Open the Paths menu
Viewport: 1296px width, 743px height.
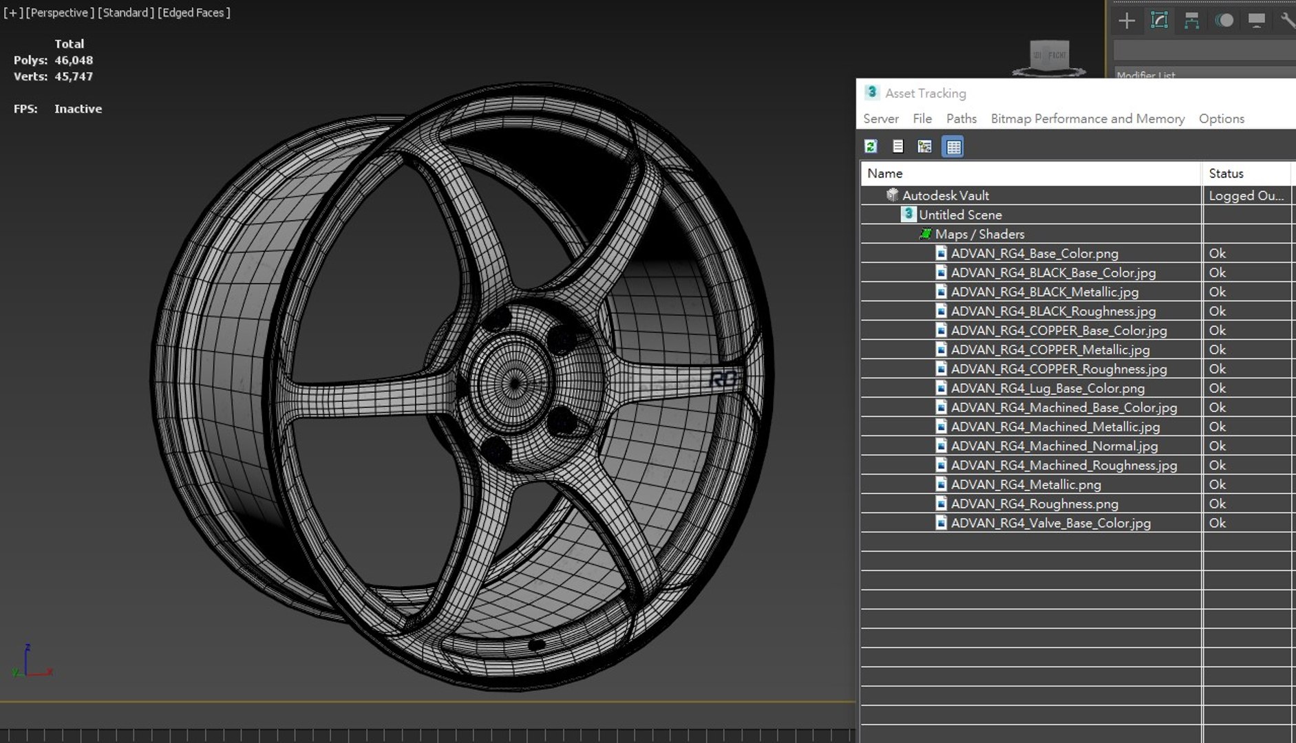click(962, 118)
